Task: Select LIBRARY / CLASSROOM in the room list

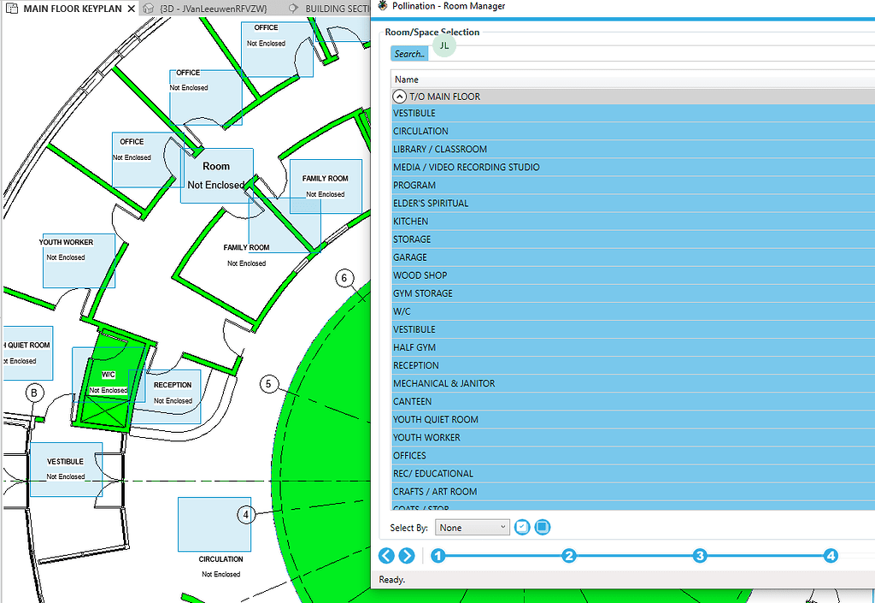Action: point(440,150)
